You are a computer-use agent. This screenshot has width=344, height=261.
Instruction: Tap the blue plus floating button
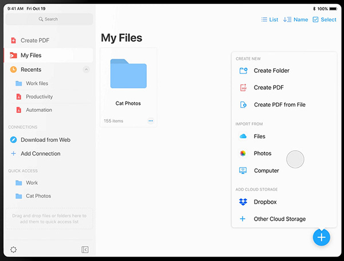point(321,237)
